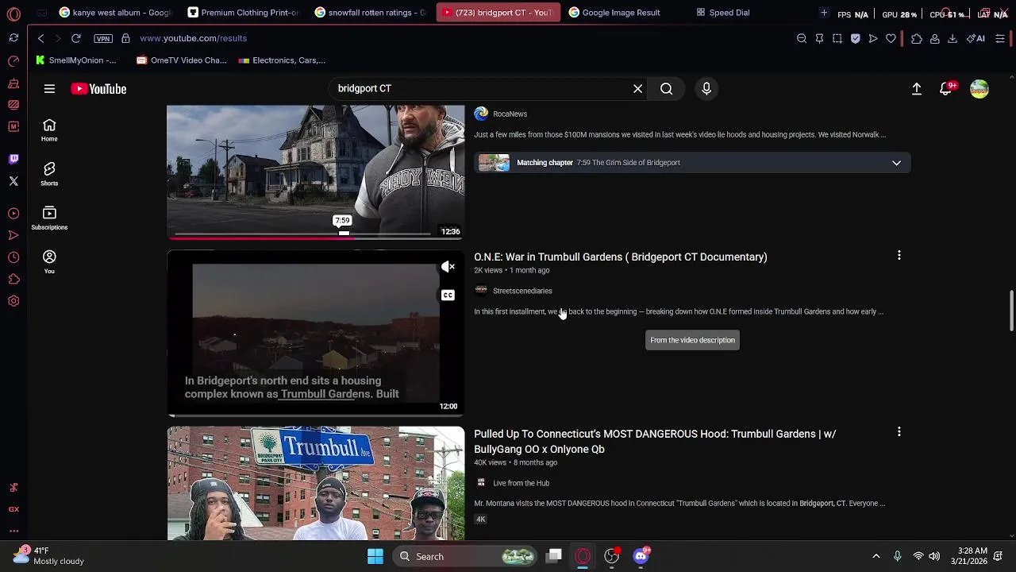Open Twitch in the Opera sidebar
The height and width of the screenshot is (572, 1016).
pos(13,159)
